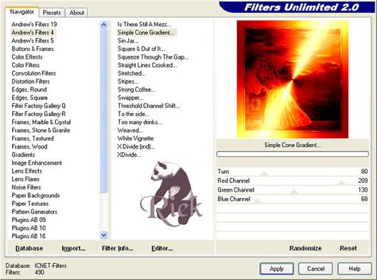The image size is (377, 280).
Task: Adjust the Green Channel slider handle
Action: point(293,192)
